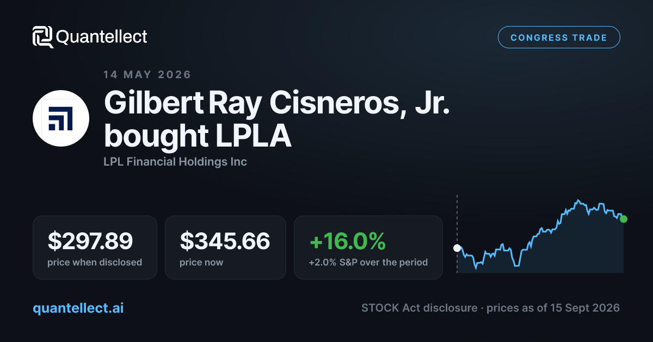
Task: Click LPL Financial Holdings Inc subtitle
Action: click(x=175, y=162)
